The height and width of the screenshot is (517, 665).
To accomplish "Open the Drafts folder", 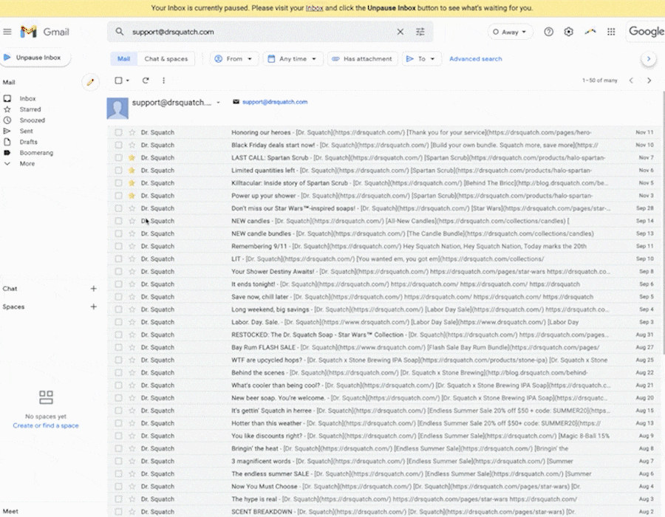I will 28,142.
